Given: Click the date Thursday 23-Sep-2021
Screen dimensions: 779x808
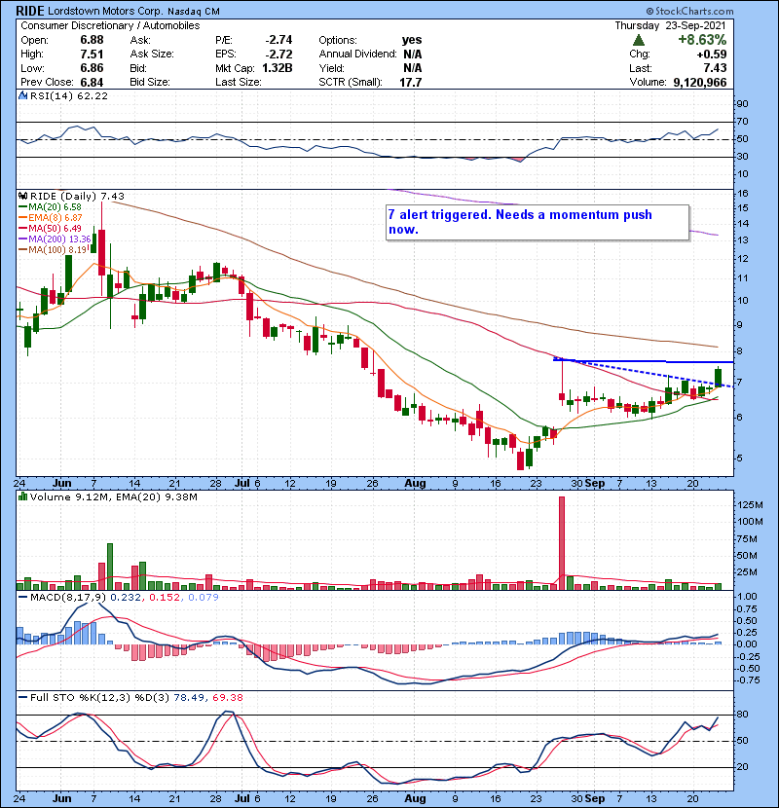Looking at the screenshot, I should pyautogui.click(x=670, y=25).
